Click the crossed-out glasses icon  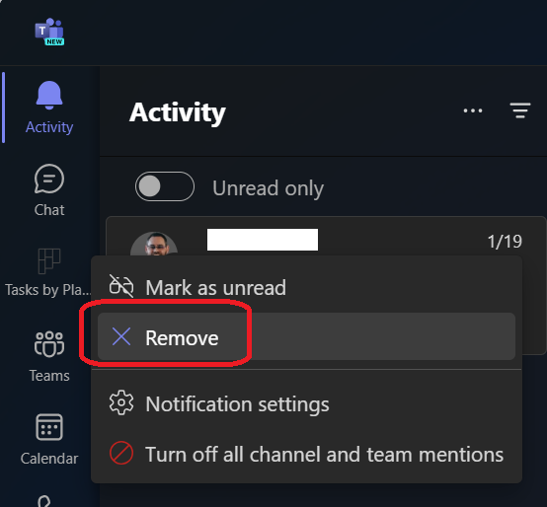tap(121, 286)
